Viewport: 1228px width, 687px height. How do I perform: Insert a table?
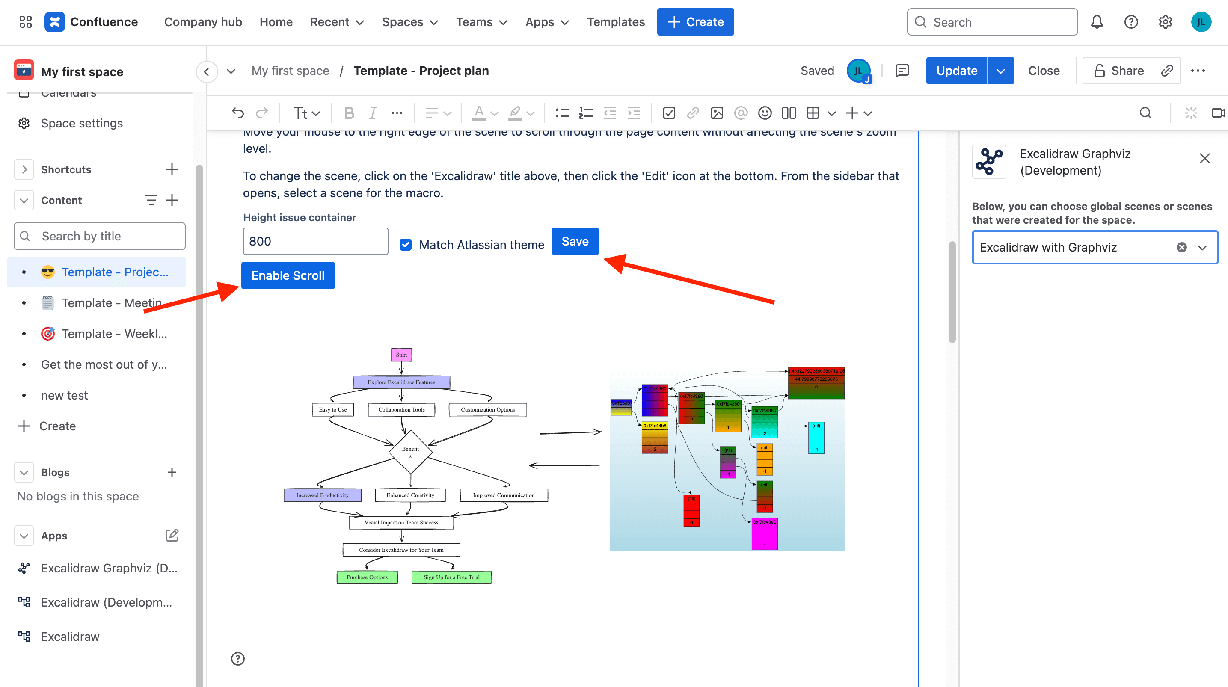(813, 113)
